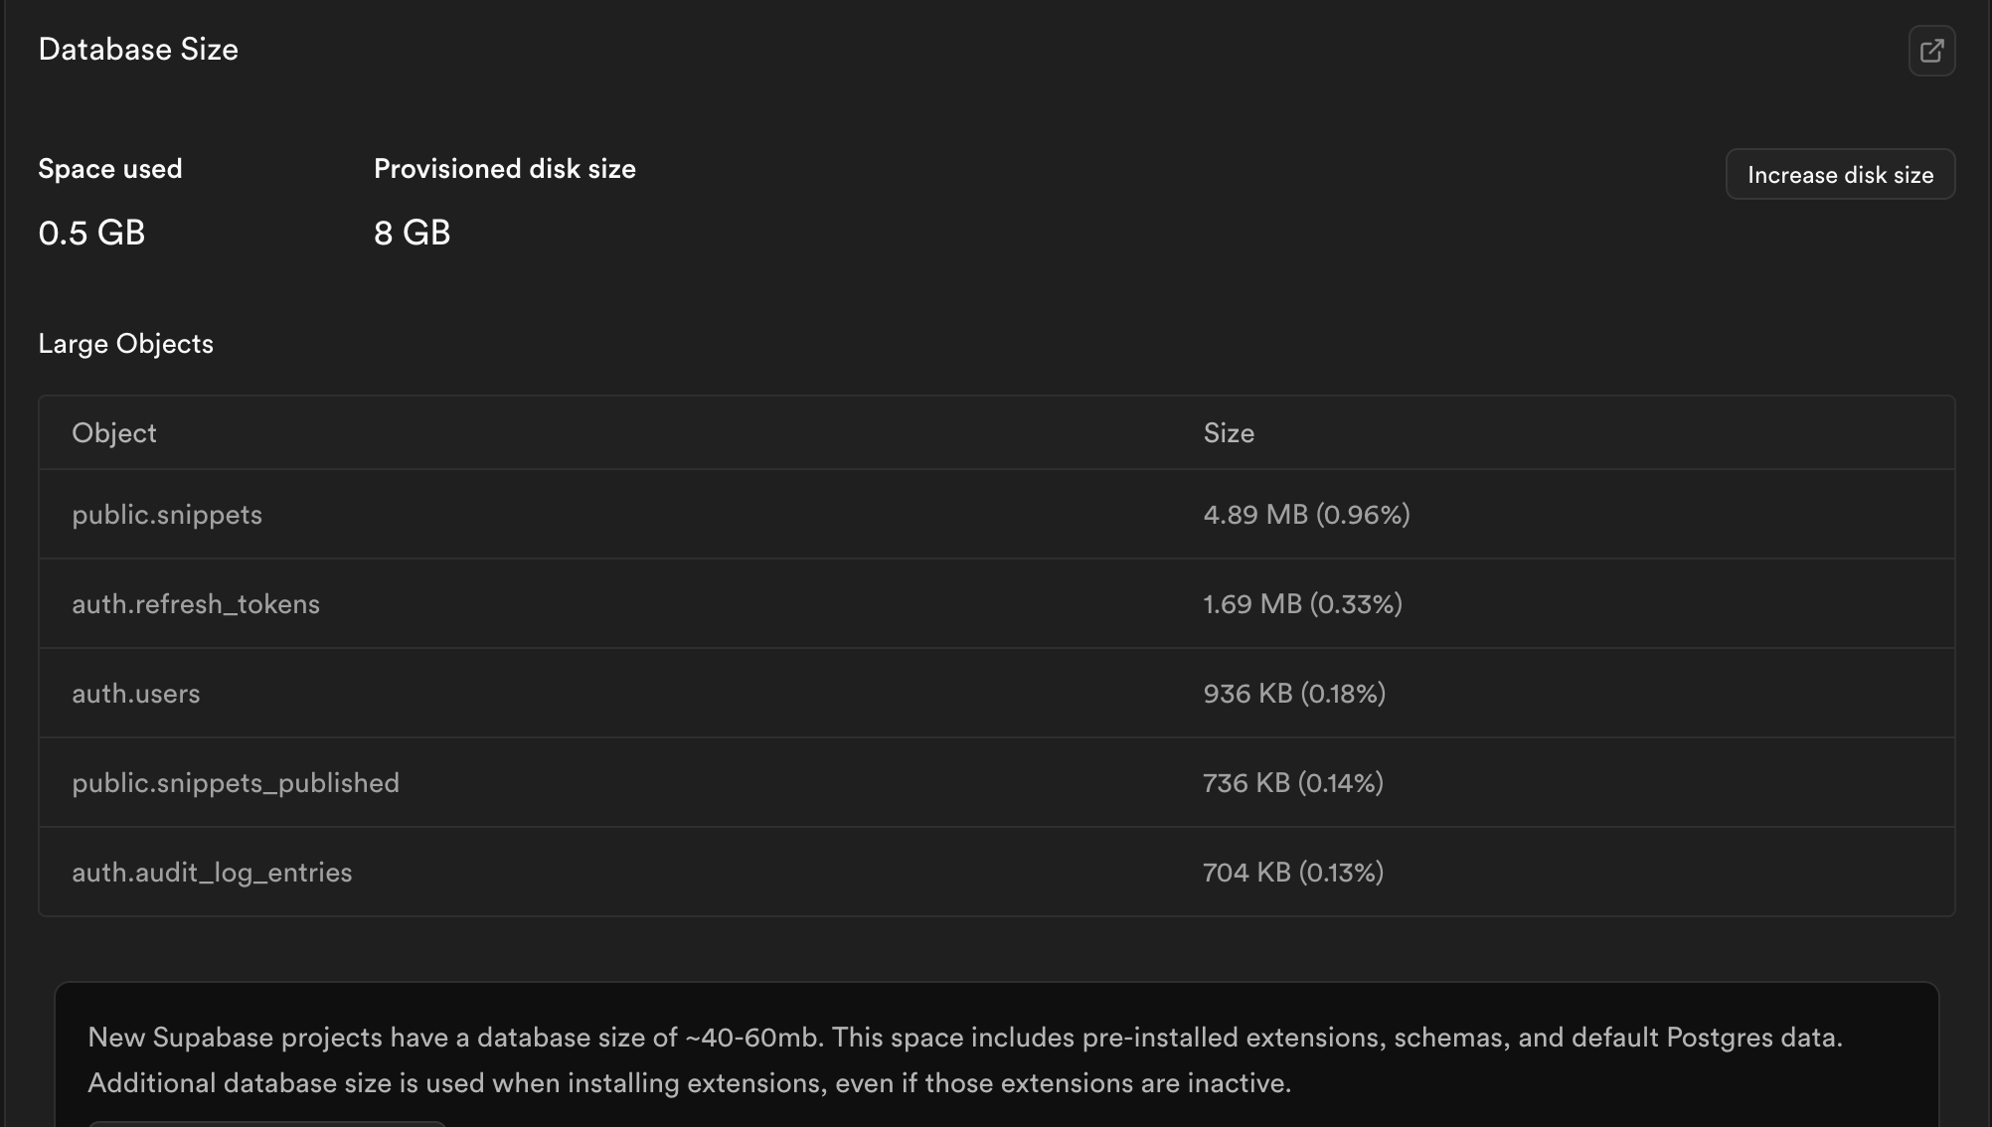
Task: Select the Object column header
Action: pyautogui.click(x=114, y=433)
